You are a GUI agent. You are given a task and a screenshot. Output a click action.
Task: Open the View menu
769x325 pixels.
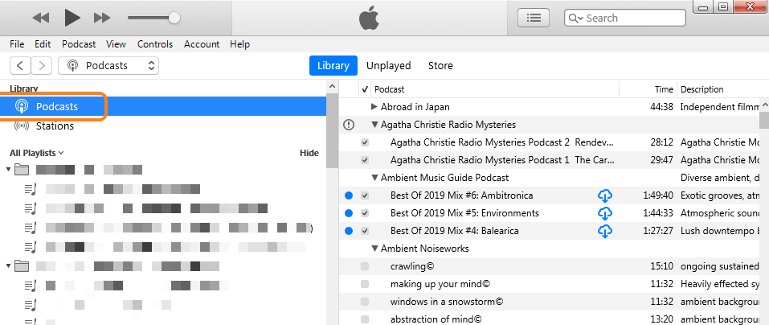coord(116,44)
